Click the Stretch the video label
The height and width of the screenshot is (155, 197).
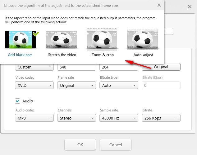[x=62, y=55]
